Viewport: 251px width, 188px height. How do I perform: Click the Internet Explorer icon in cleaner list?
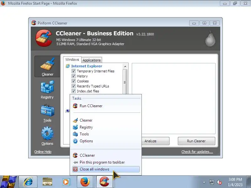point(68,66)
